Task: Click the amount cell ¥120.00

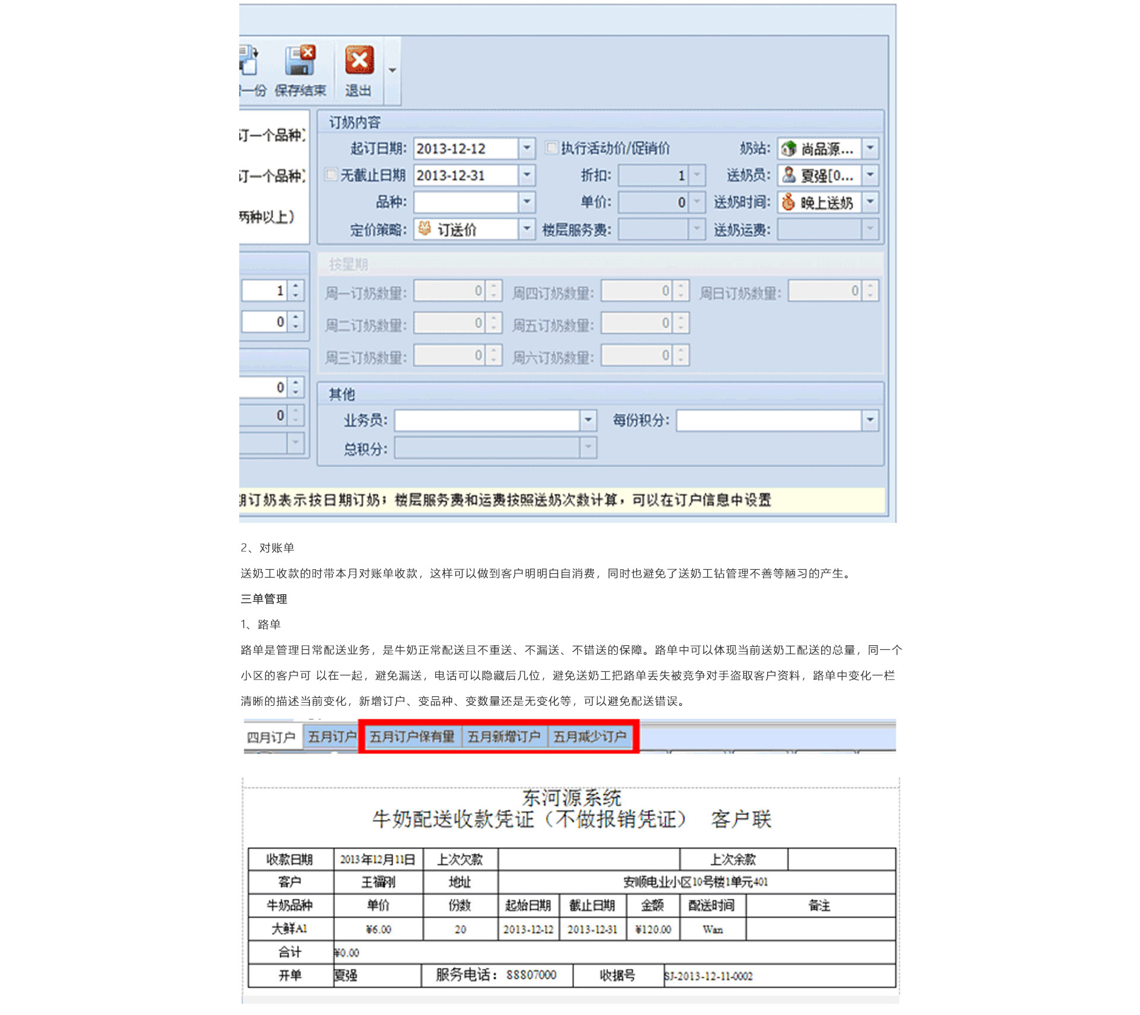Action: [653, 929]
